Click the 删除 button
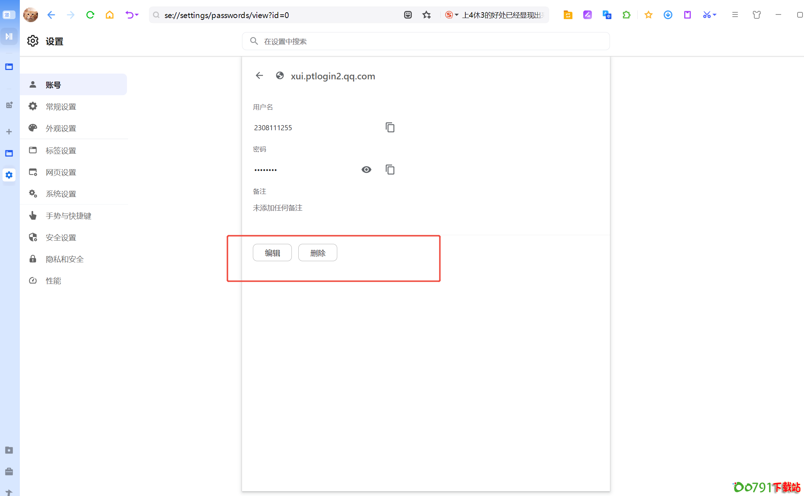 click(317, 253)
